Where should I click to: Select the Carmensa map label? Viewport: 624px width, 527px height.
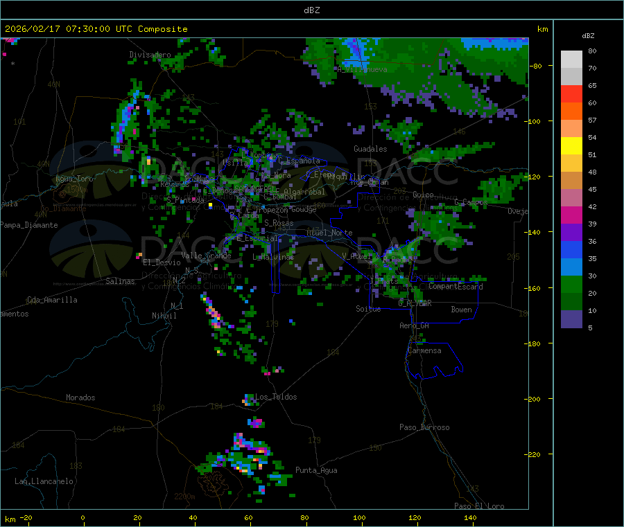click(424, 351)
